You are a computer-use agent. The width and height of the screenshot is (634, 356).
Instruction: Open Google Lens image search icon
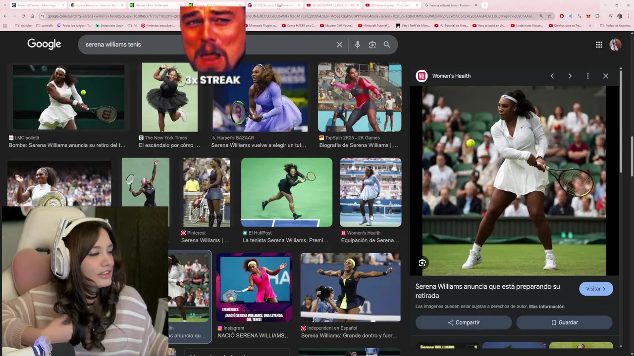coord(372,44)
